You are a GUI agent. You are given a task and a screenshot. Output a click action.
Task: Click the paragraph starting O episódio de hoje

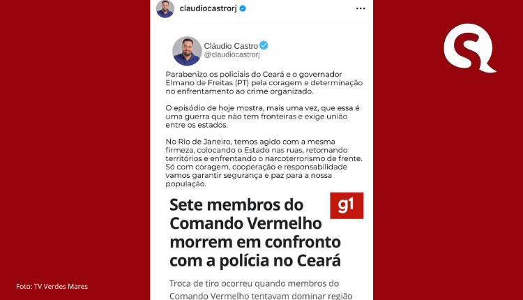point(263,117)
